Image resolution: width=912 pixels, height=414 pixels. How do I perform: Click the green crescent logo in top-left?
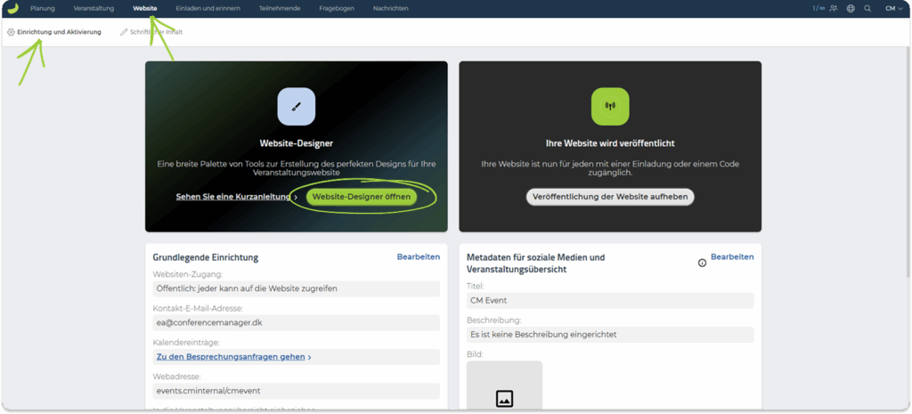(x=12, y=8)
